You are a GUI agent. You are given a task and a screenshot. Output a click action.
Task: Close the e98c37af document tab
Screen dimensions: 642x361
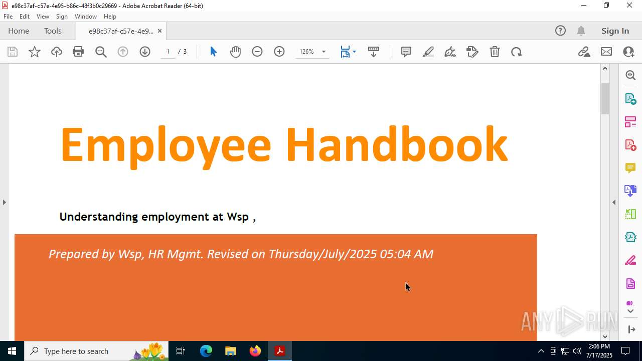pyautogui.click(x=159, y=31)
